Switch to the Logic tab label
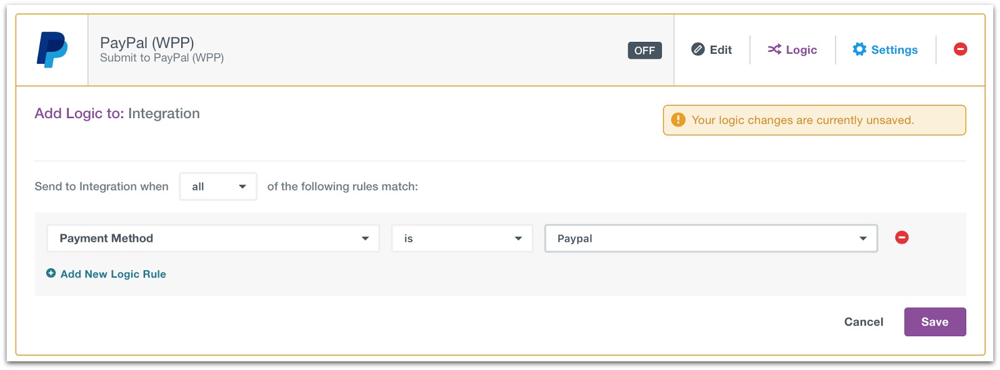 click(x=801, y=50)
